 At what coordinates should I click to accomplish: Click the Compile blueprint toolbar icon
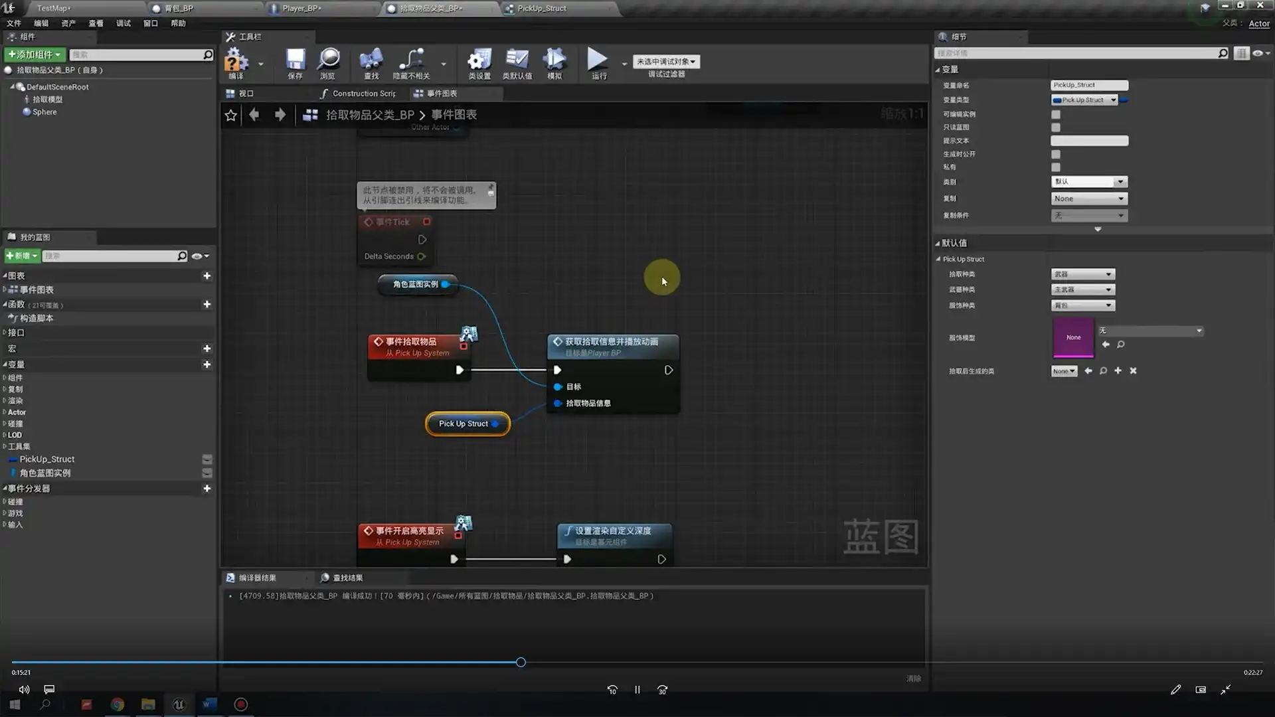[x=236, y=60]
